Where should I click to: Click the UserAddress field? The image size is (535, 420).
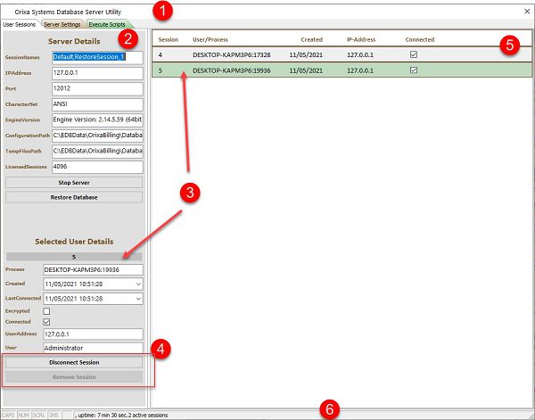[x=93, y=334]
